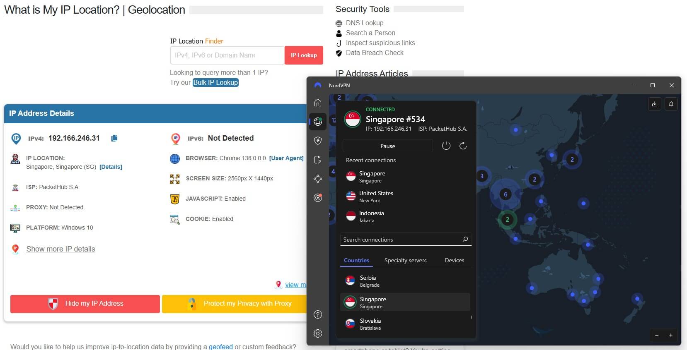Open the notifications bell in NordVPN

pyautogui.click(x=671, y=104)
